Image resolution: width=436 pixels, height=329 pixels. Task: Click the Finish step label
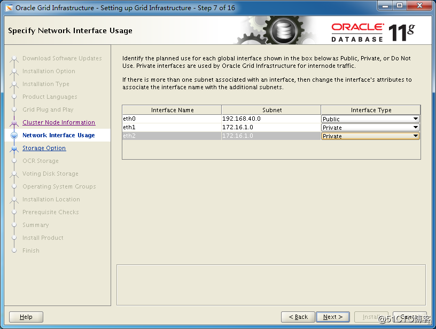pyautogui.click(x=31, y=250)
